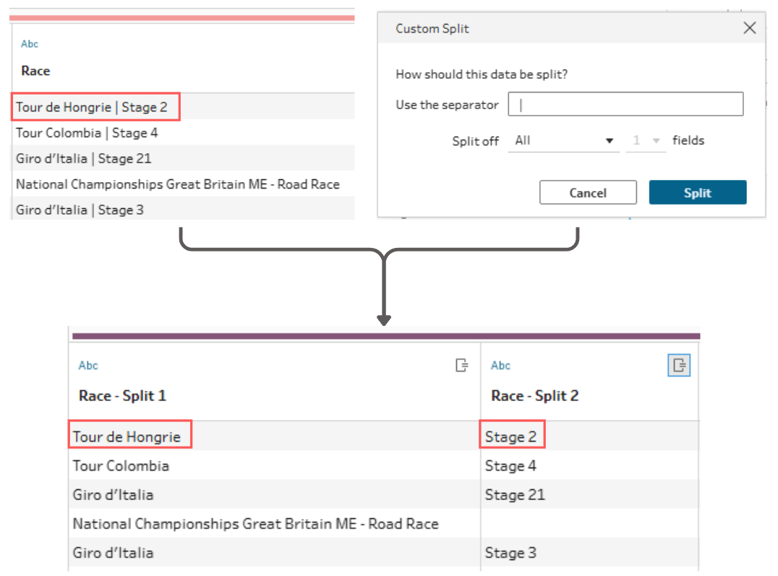Cancel the Custom Split dialog
Image resolution: width=778 pixels, height=576 pixels.
(587, 192)
